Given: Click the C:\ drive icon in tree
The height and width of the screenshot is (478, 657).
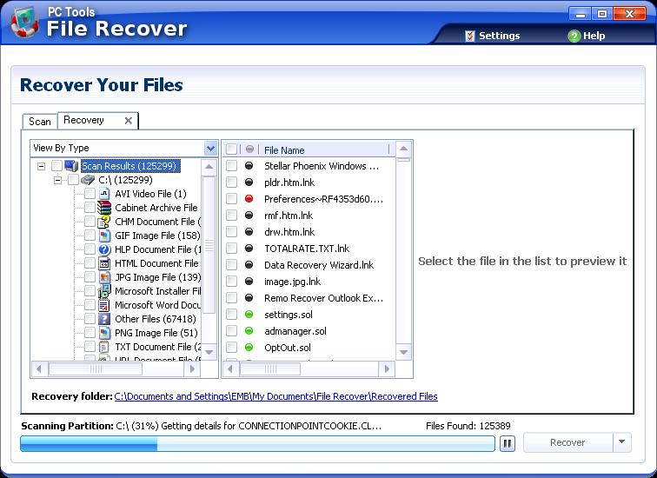Looking at the screenshot, I should (x=88, y=180).
